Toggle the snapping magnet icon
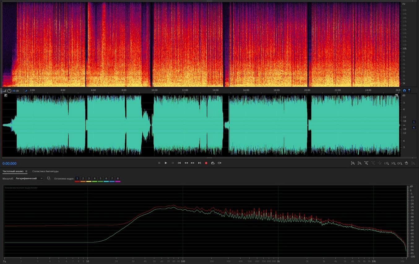Screen dimensions: 419x264 404,90
